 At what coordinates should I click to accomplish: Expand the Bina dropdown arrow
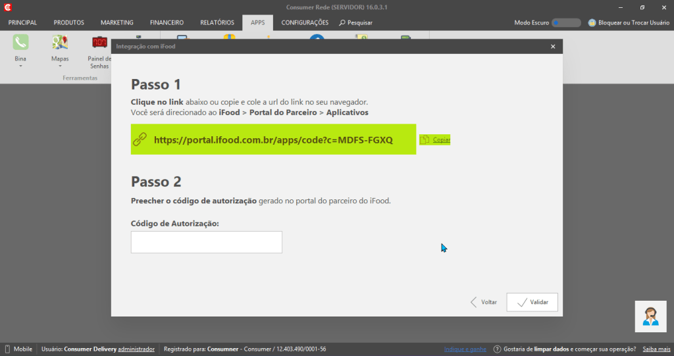[20, 66]
